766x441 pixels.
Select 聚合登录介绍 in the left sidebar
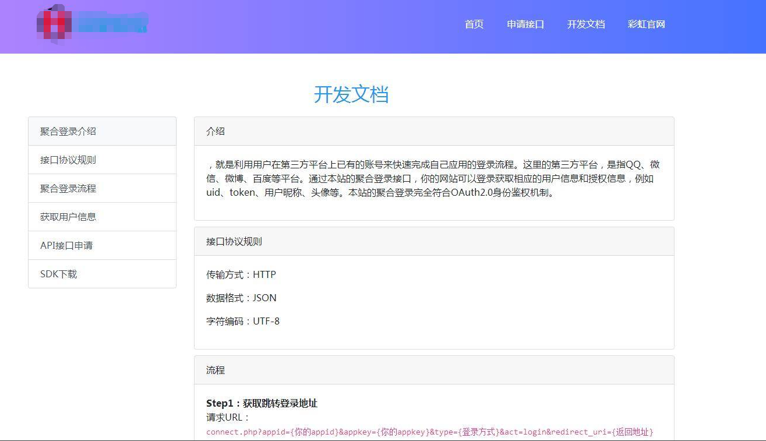click(x=68, y=132)
